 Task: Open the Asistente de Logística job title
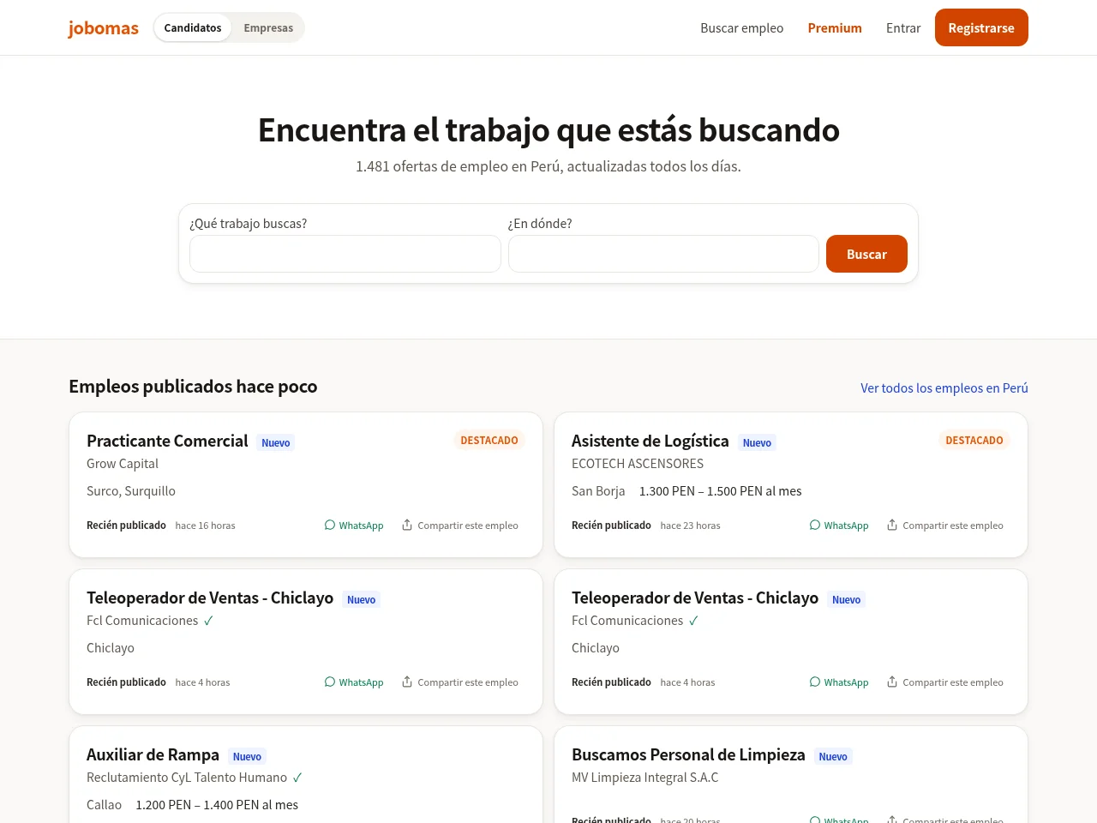tap(650, 441)
